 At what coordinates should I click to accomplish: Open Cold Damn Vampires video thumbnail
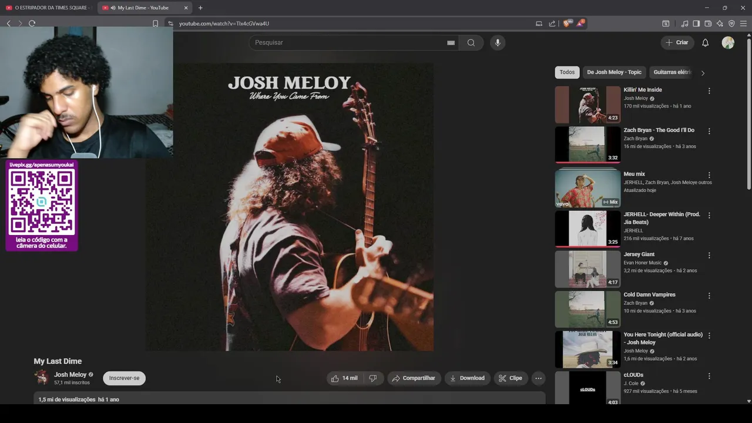coord(587,309)
